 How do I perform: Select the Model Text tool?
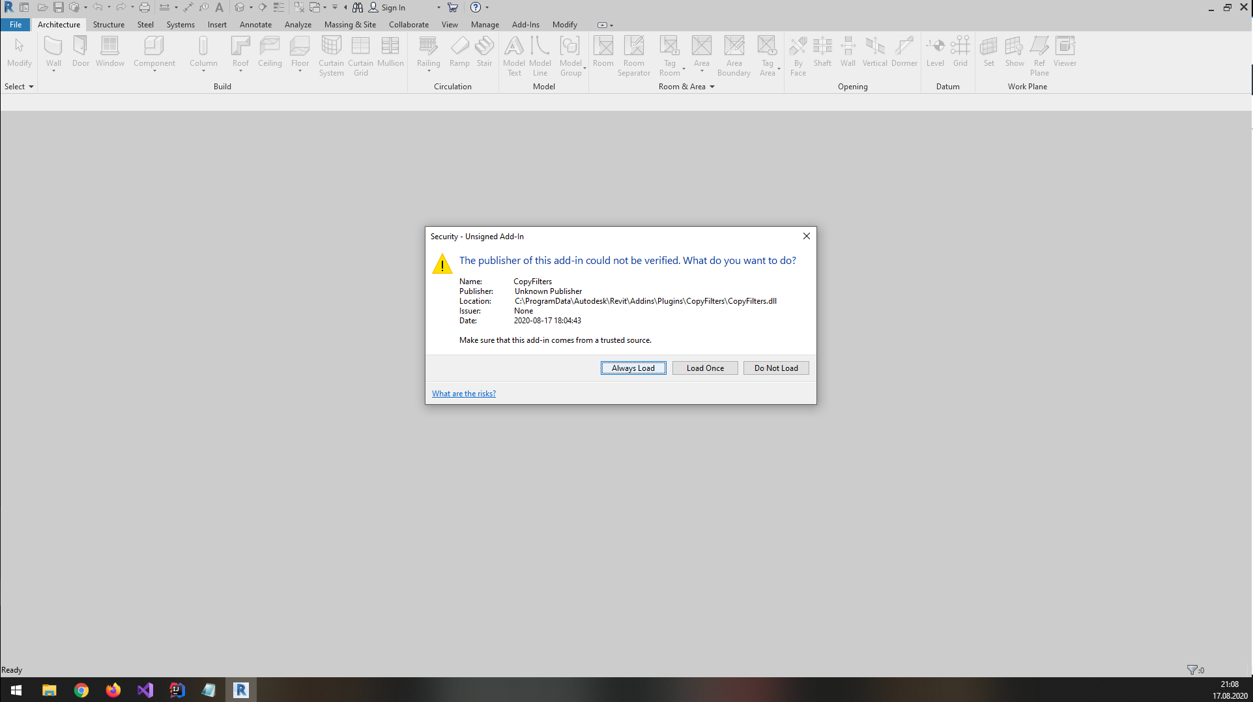click(x=514, y=56)
